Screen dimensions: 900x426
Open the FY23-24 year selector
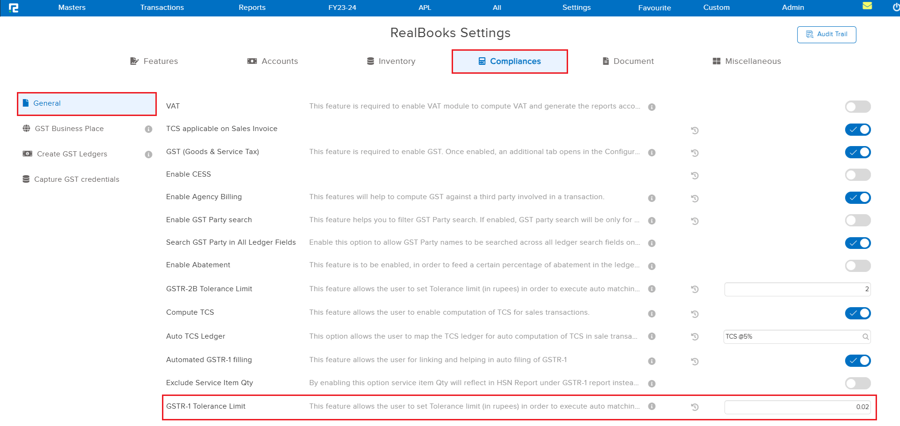pos(342,8)
